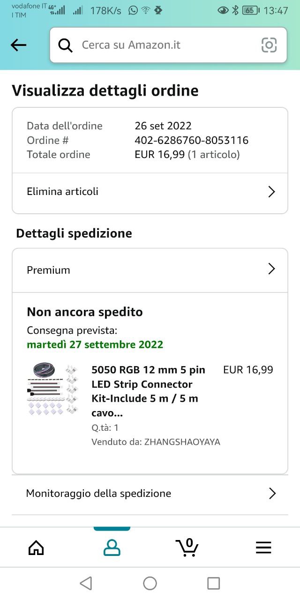This screenshot has width=300, height=600.
Task: Go to Amazon home icon
Action: click(x=36, y=547)
